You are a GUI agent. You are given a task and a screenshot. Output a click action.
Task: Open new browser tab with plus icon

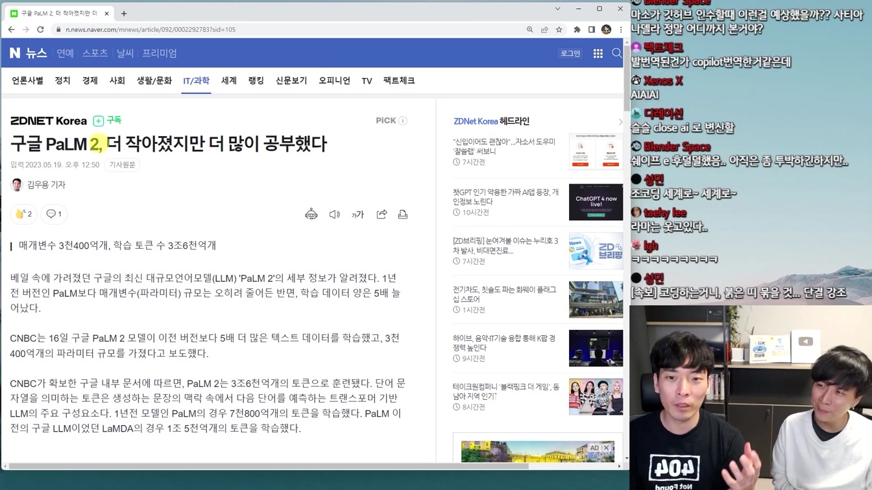pyautogui.click(x=124, y=13)
